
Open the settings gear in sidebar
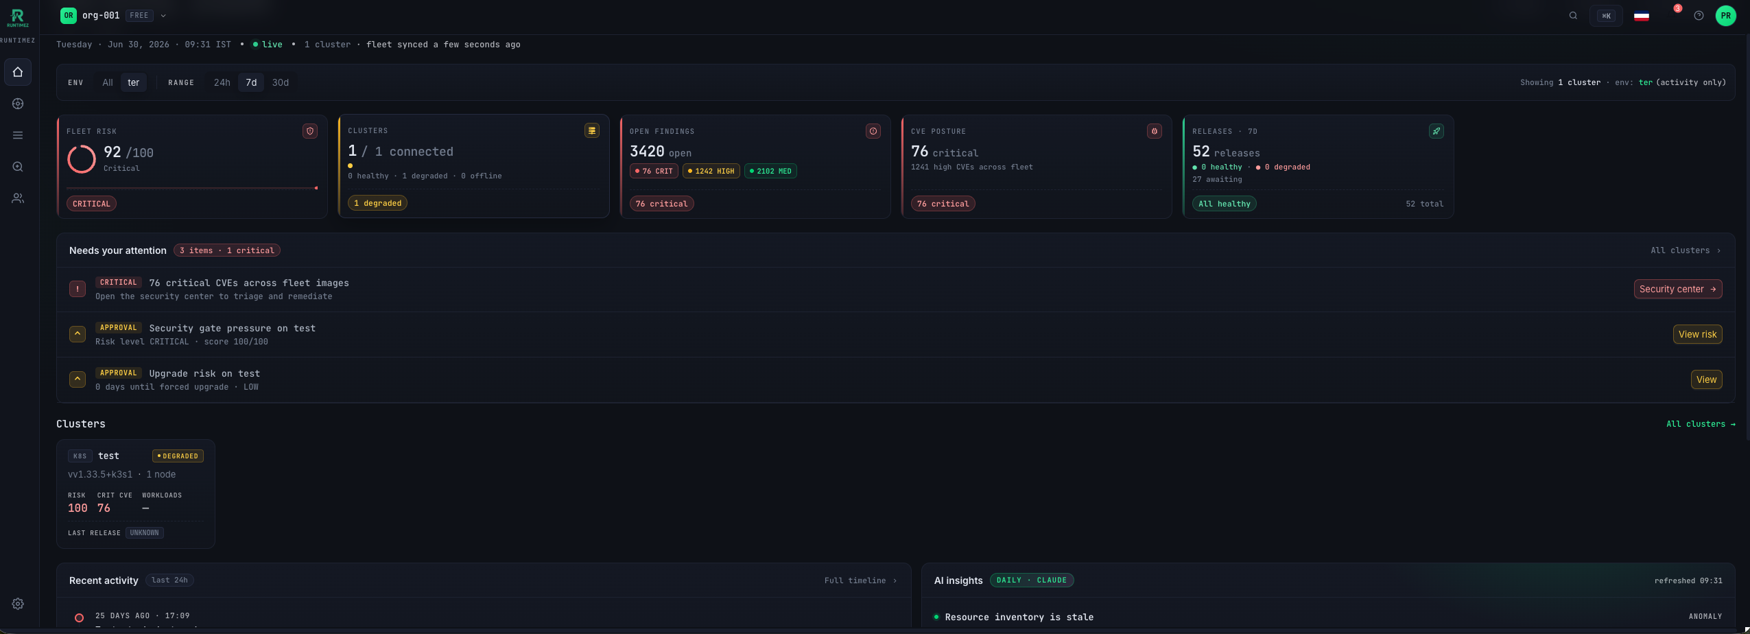(x=18, y=604)
